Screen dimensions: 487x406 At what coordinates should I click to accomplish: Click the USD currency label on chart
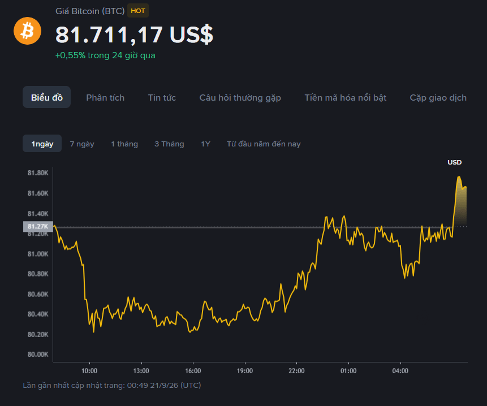point(454,162)
